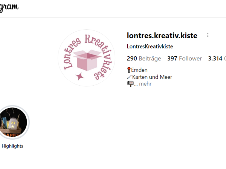This screenshot has height=169, width=226.
Task: Open the 290 Beiträge posts count
Action: (x=144, y=59)
